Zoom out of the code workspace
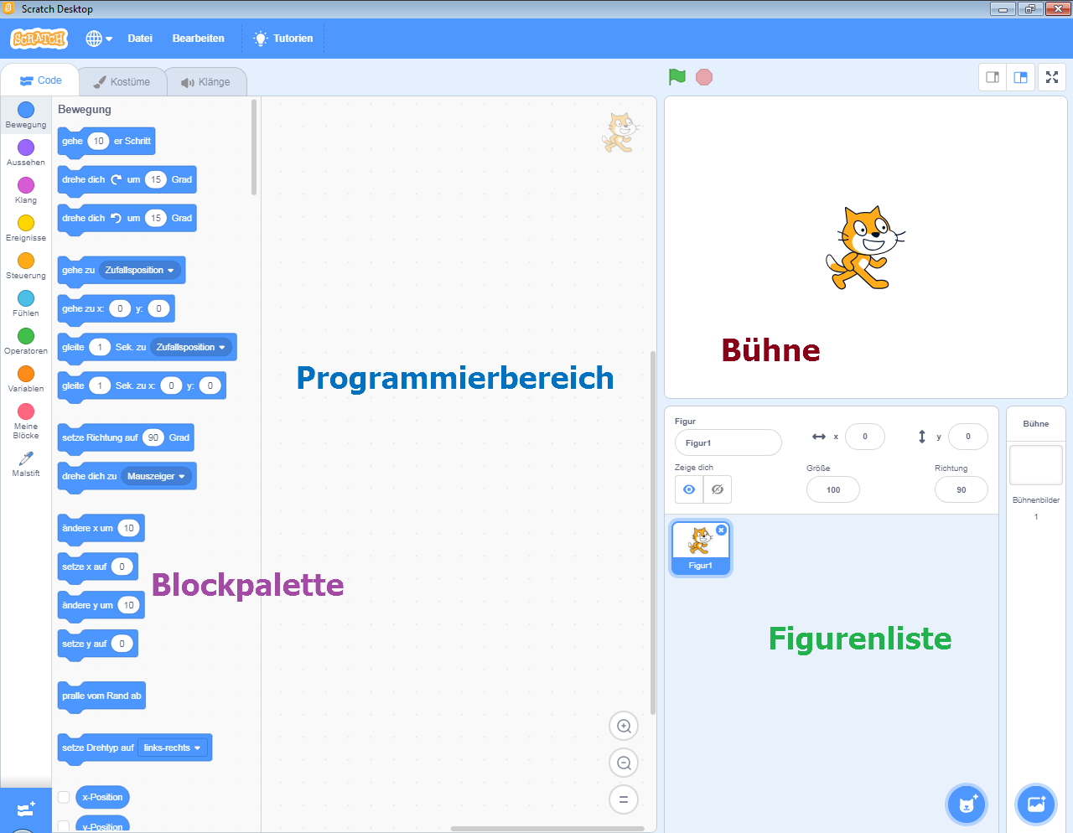 click(624, 763)
